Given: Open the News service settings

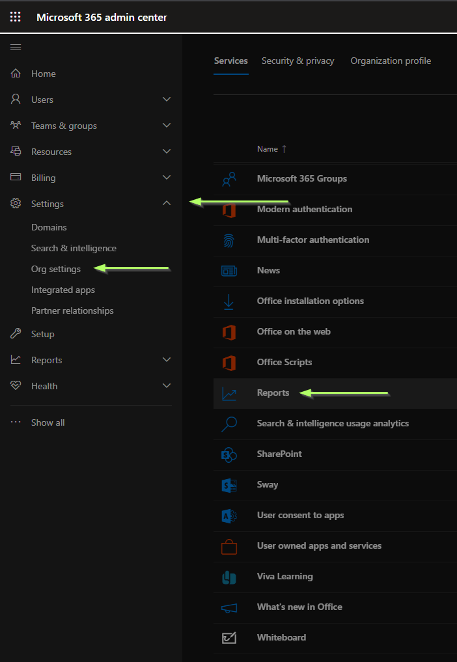Looking at the screenshot, I should [268, 270].
